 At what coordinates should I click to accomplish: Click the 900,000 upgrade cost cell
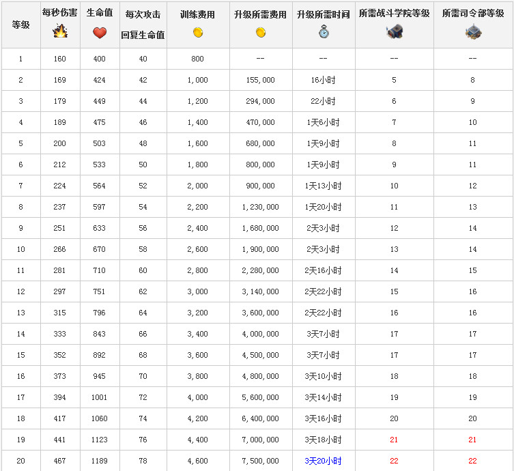tap(261, 186)
